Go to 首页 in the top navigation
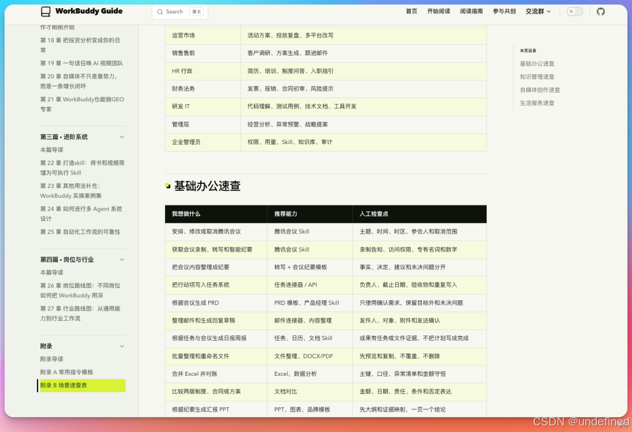The width and height of the screenshot is (632, 432). pyautogui.click(x=411, y=11)
